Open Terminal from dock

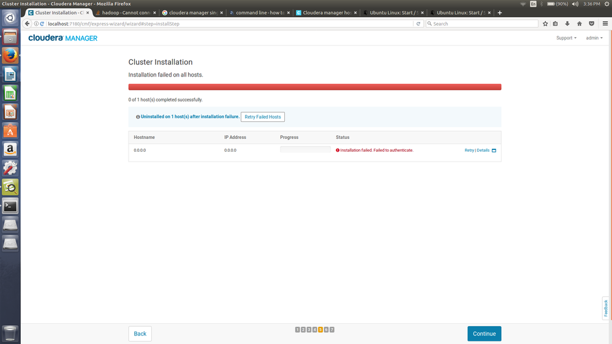pyautogui.click(x=10, y=206)
